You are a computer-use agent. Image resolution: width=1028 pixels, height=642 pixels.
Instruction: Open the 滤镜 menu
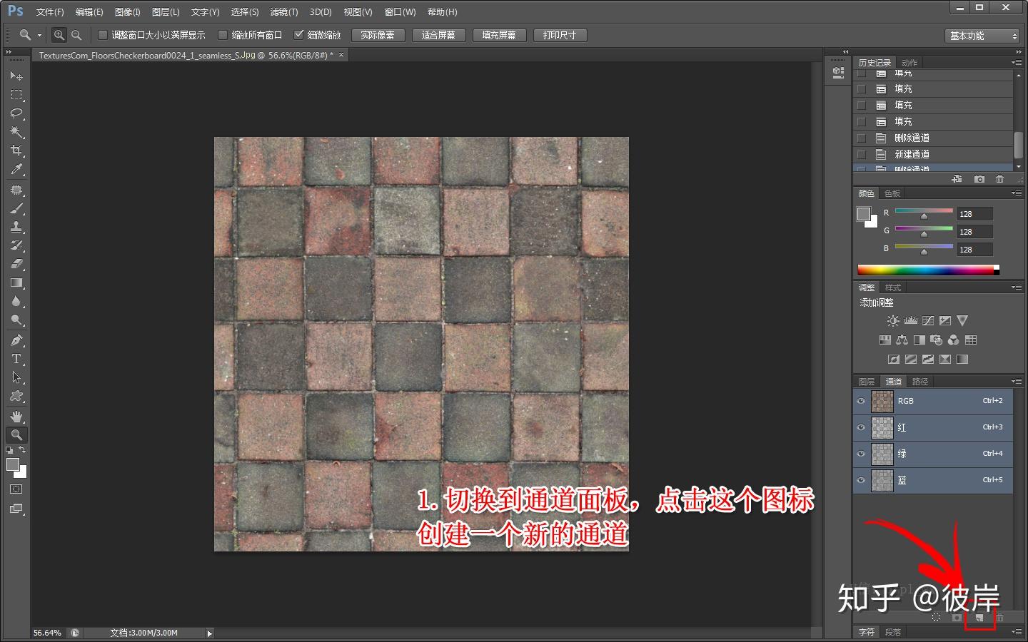pyautogui.click(x=283, y=11)
